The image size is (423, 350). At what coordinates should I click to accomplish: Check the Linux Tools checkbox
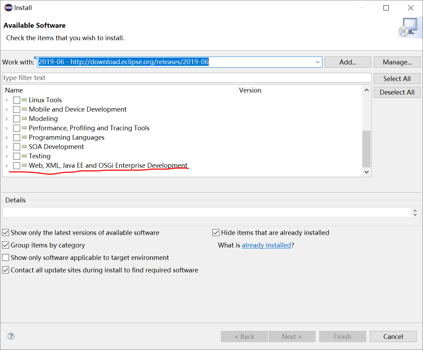coord(17,100)
